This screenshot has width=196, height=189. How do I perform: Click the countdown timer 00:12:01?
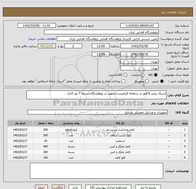point(47,46)
